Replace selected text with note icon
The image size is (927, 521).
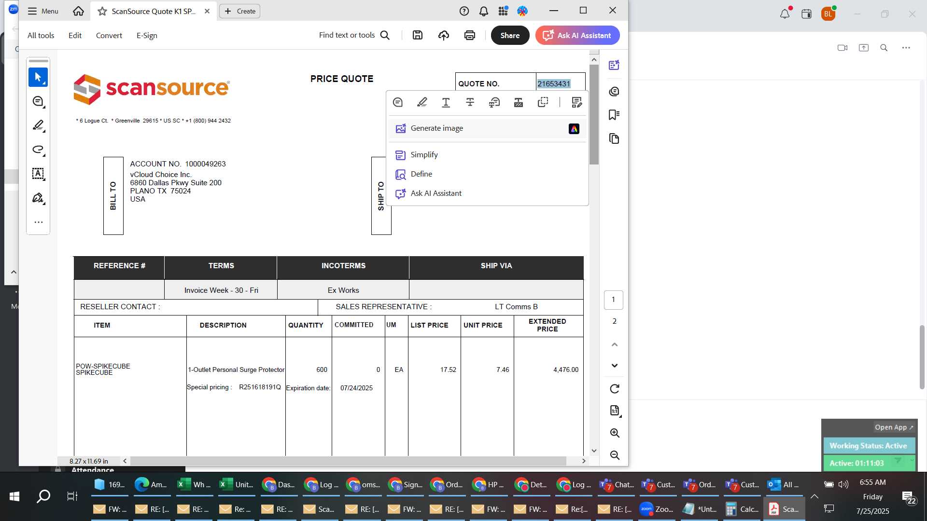coord(494,102)
